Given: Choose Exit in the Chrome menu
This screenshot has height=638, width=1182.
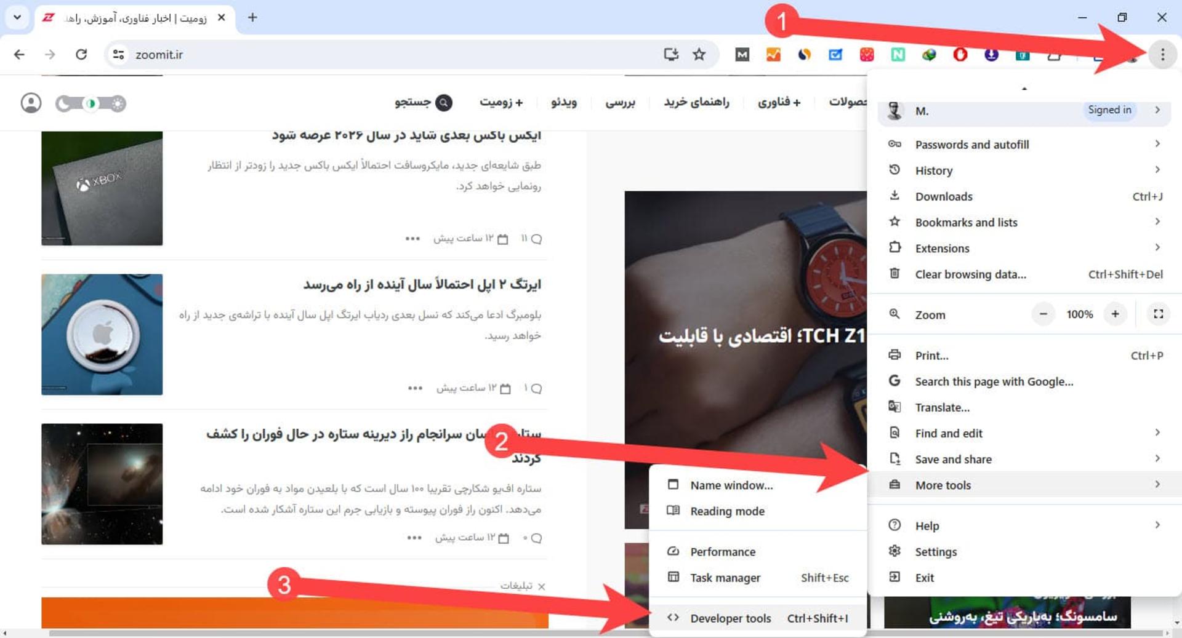Looking at the screenshot, I should 1024,577.
